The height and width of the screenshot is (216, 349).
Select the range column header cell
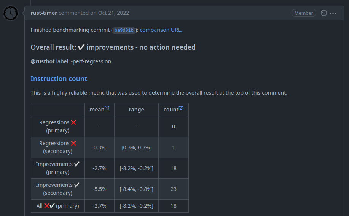point(136,110)
